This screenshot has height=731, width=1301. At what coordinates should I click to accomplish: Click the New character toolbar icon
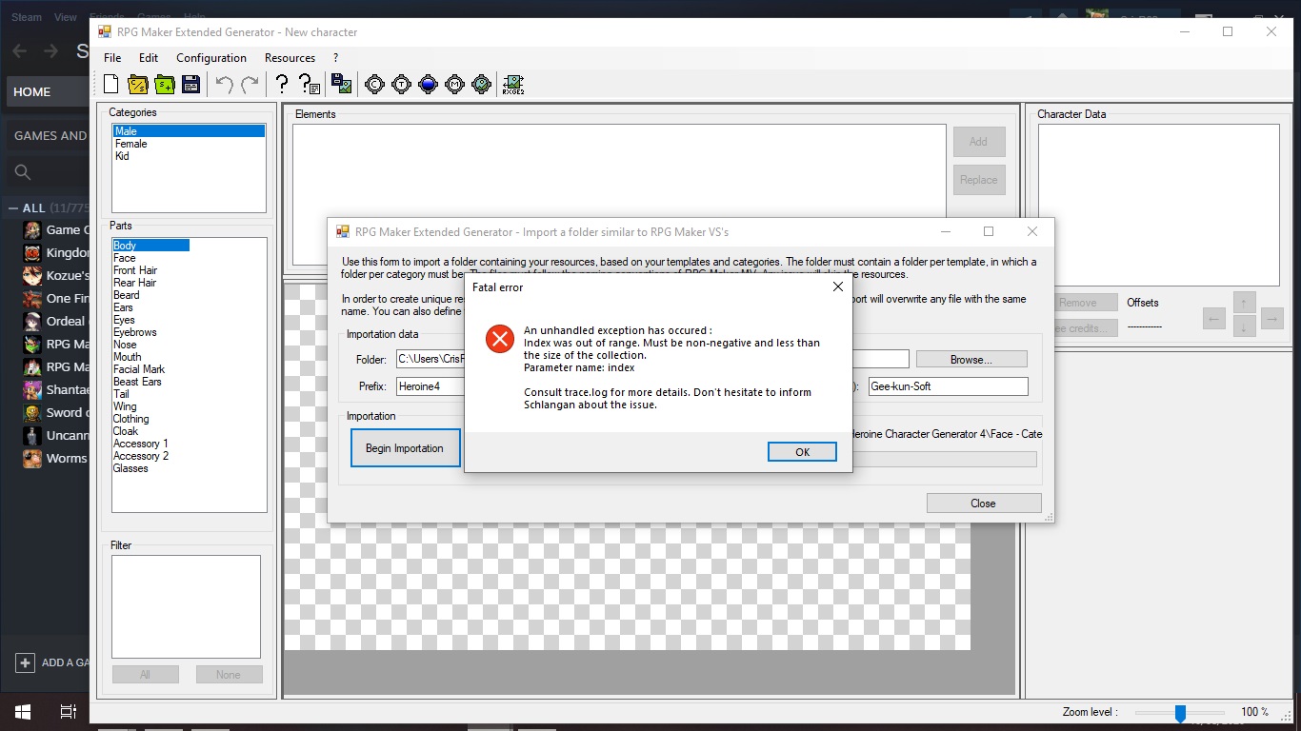(x=111, y=84)
